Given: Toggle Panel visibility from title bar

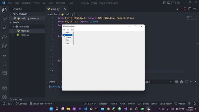Looking at the screenshot, I should [169, 3].
